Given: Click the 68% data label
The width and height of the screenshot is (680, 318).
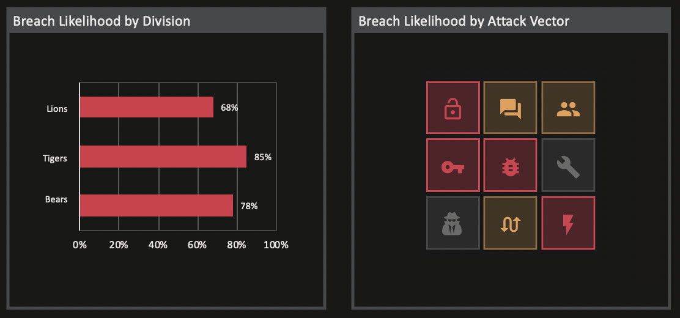Looking at the screenshot, I should (x=229, y=108).
